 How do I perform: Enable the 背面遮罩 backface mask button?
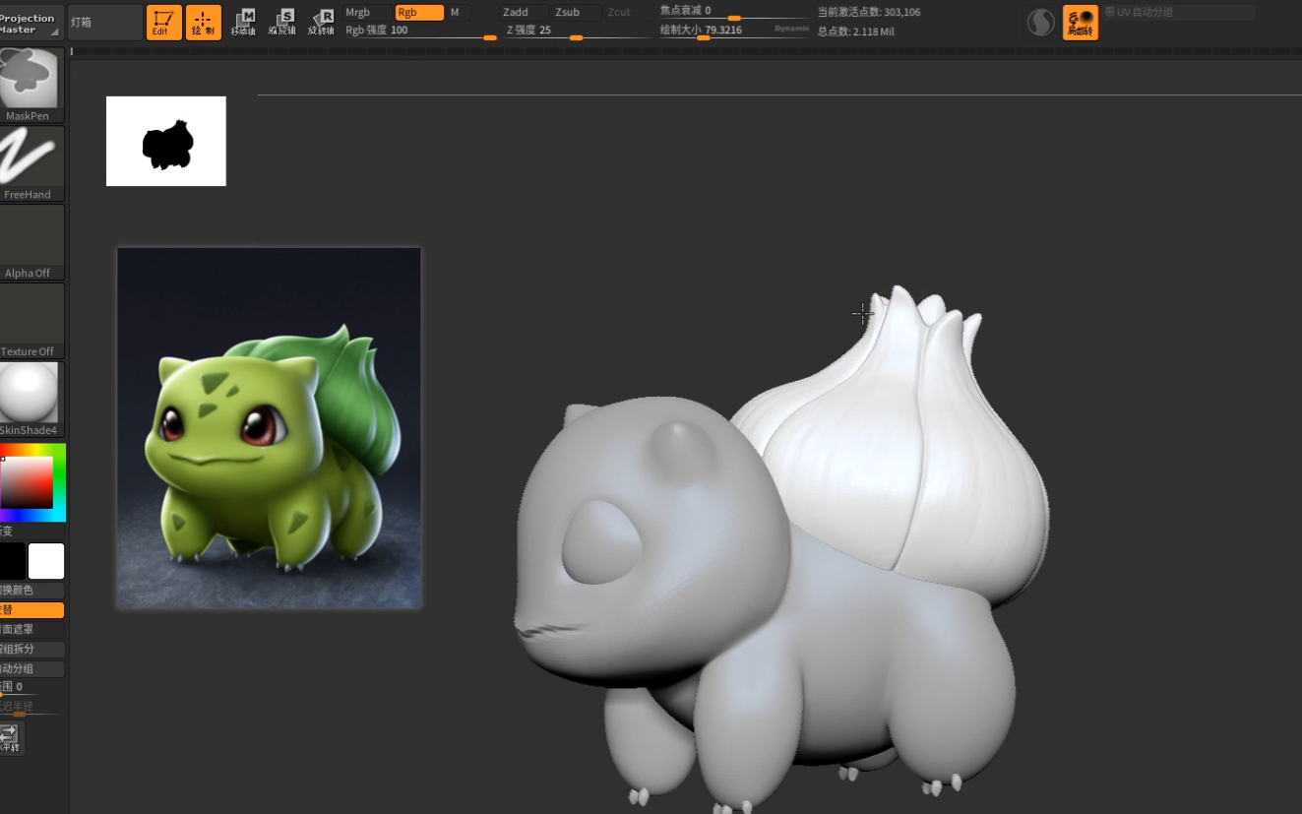(31, 630)
